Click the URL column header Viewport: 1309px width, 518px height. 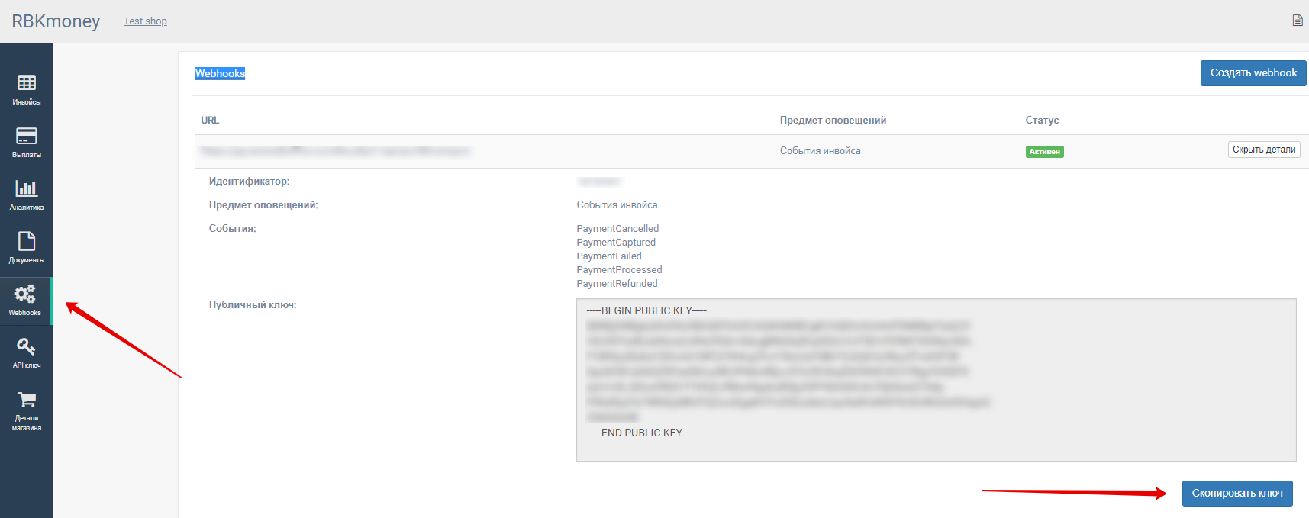tap(210, 121)
